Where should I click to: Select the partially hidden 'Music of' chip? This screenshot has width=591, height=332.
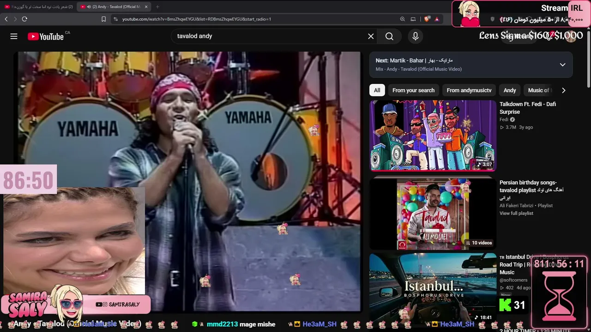tap(538, 90)
